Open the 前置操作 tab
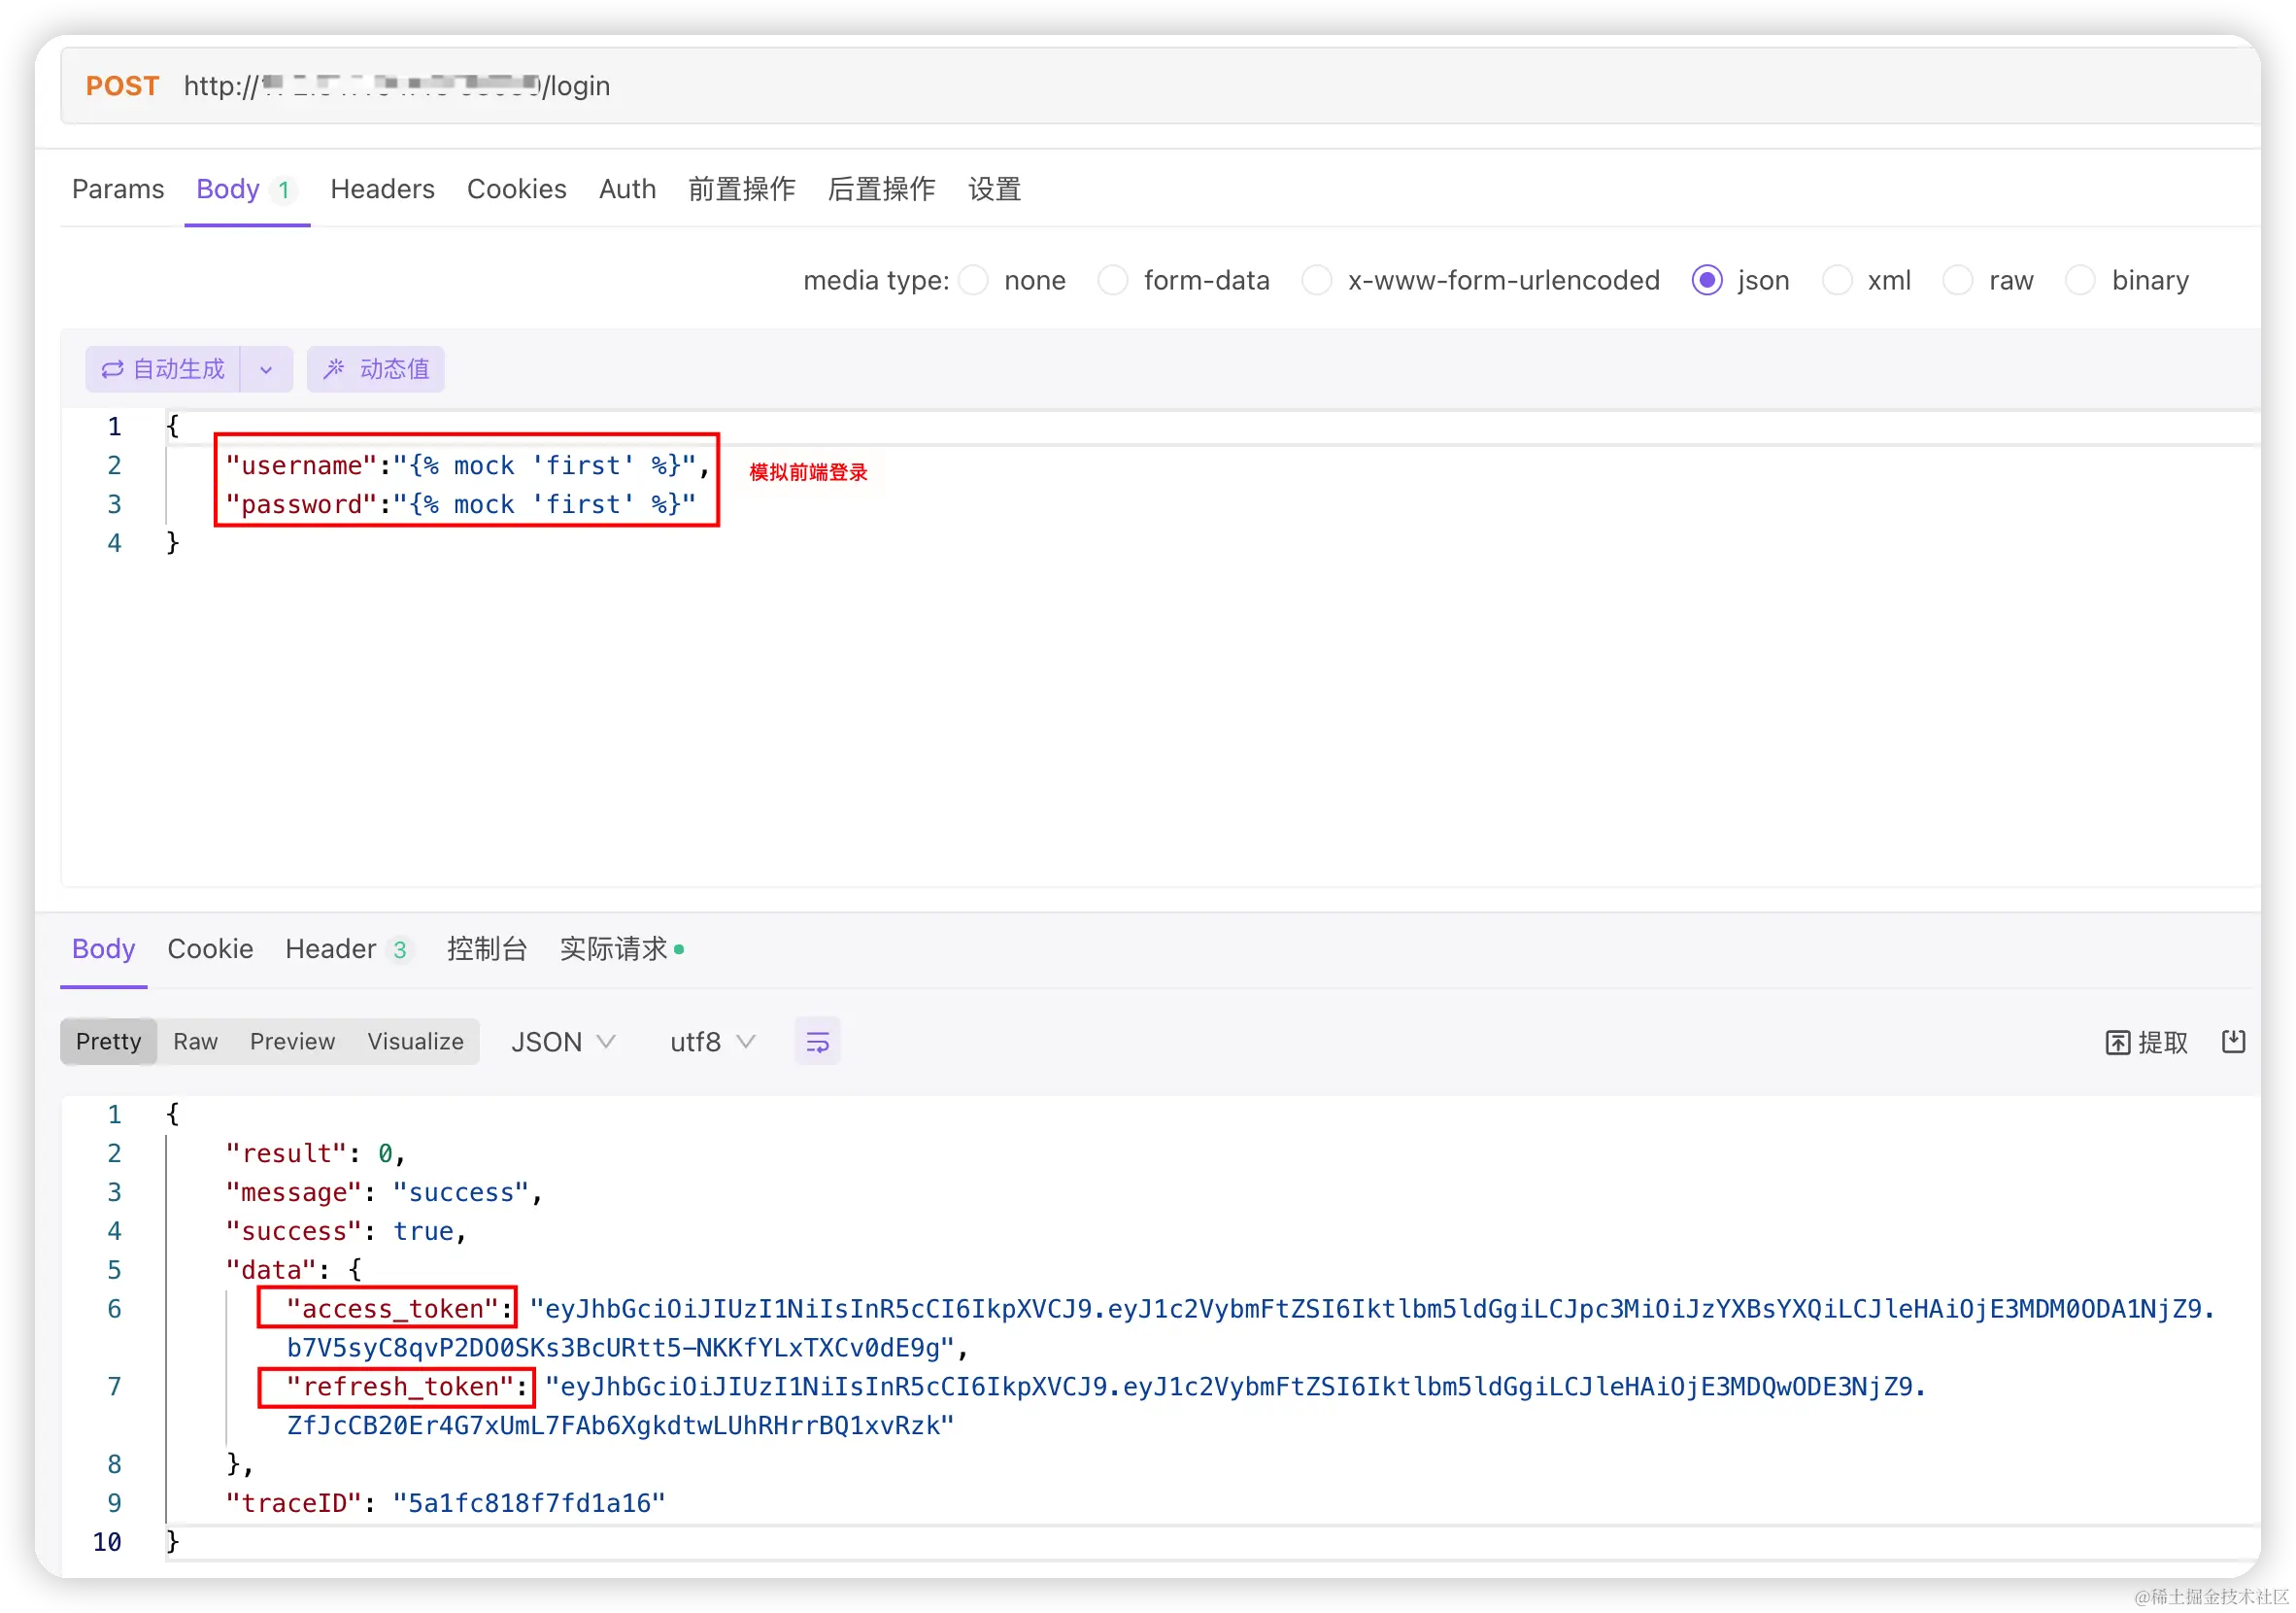The height and width of the screenshot is (1613, 2296). click(741, 189)
